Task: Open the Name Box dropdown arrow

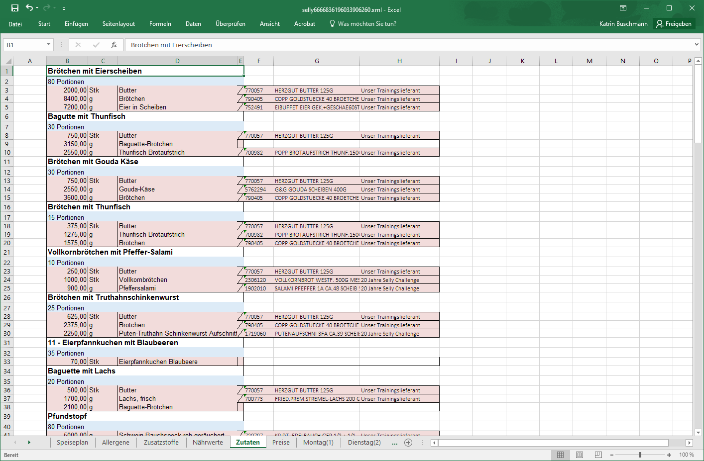Action: pyautogui.click(x=48, y=45)
